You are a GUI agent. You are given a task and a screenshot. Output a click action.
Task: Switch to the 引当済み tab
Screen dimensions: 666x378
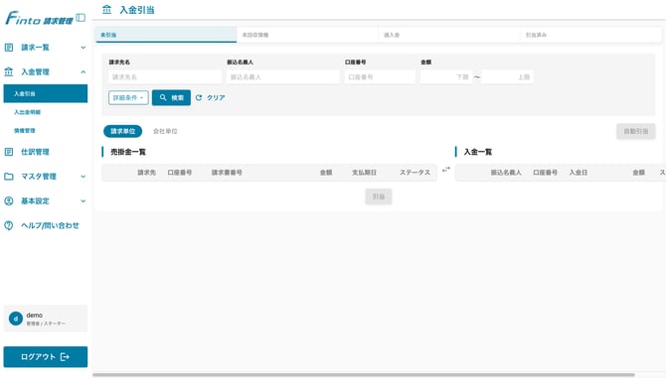[x=590, y=35]
